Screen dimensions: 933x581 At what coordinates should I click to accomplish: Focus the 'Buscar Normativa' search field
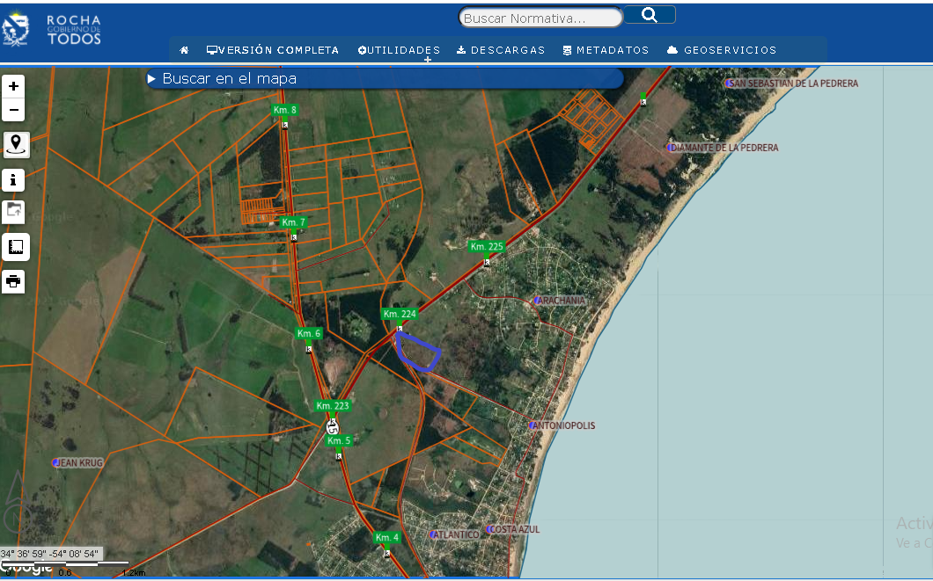[540, 18]
